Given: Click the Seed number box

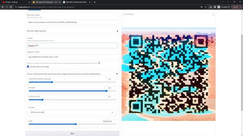Looking at the screenshot, I should (x=108, y=121).
